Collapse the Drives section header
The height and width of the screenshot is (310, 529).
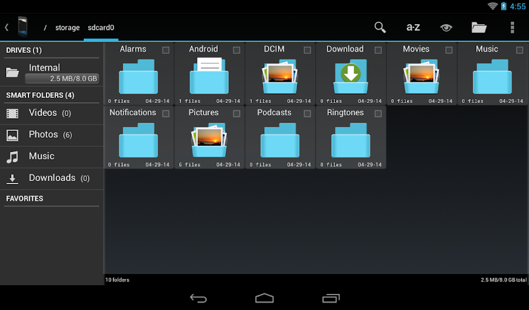tap(24, 50)
